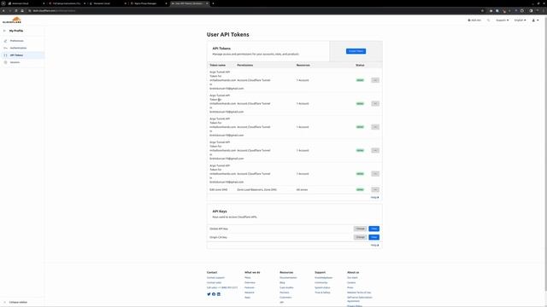The width and height of the screenshot is (547, 307).
Task: Click the browser reload button
Action: [x=16, y=11]
